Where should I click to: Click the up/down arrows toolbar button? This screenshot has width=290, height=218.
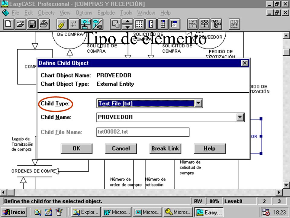pyautogui.click(x=127, y=24)
